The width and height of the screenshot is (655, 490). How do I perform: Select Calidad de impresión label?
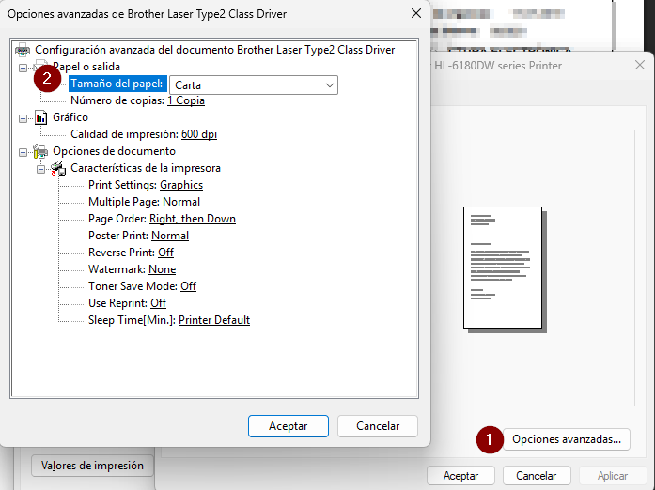tap(124, 134)
